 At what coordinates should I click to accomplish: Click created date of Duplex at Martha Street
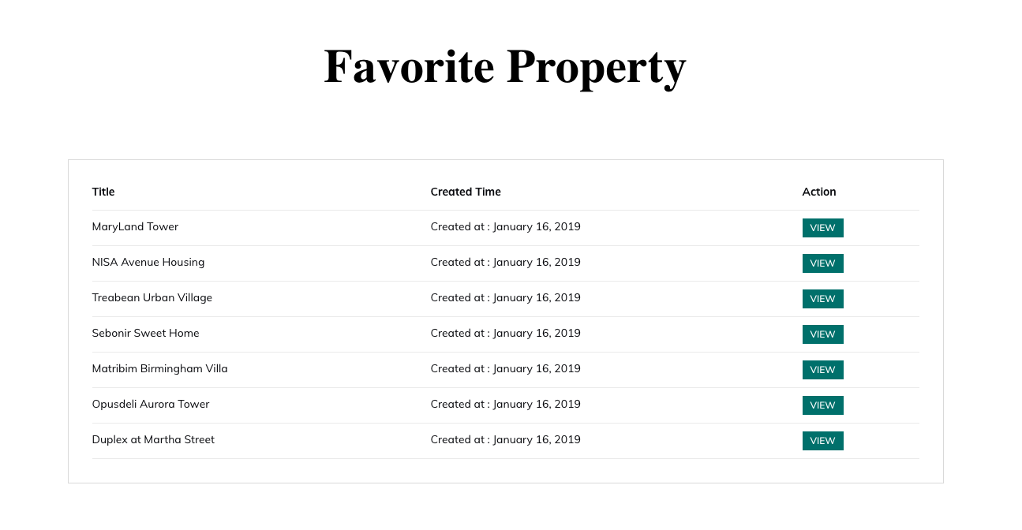(506, 439)
